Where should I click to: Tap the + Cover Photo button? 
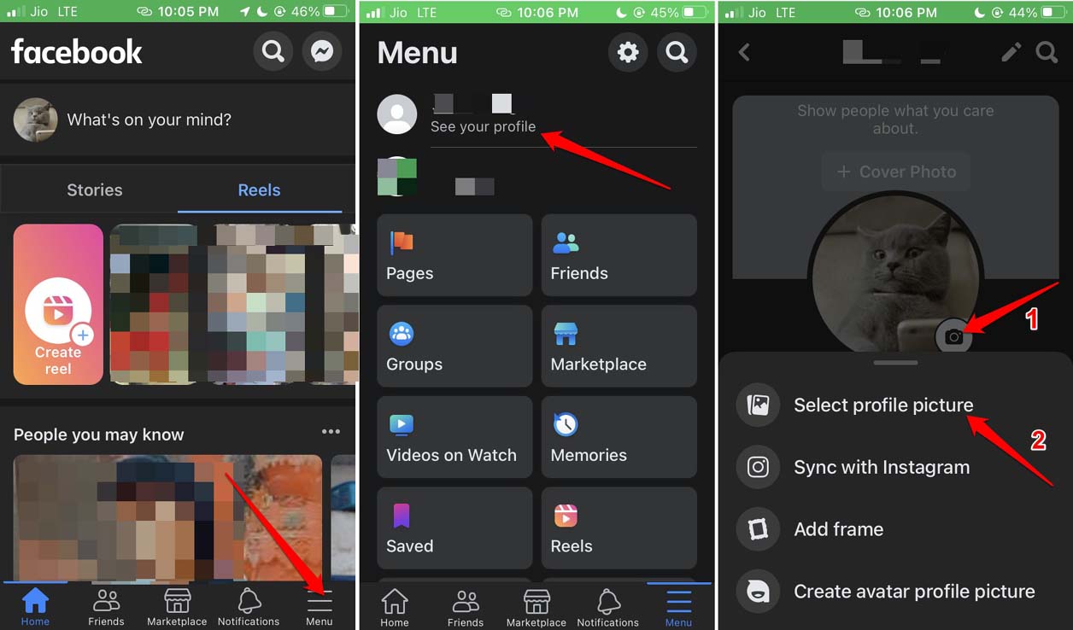895,172
